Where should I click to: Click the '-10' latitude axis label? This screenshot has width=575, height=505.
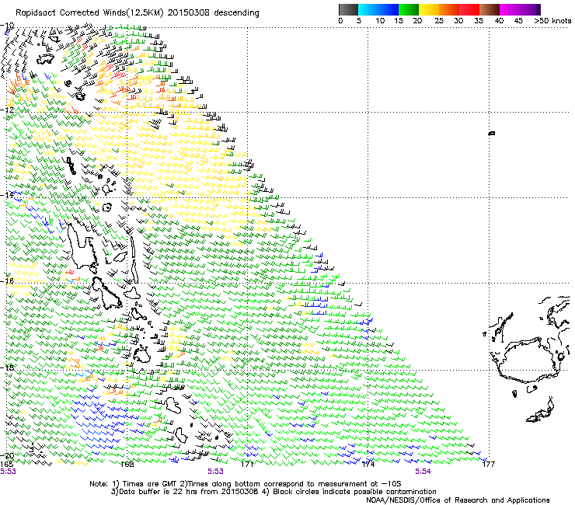click(x=7, y=26)
